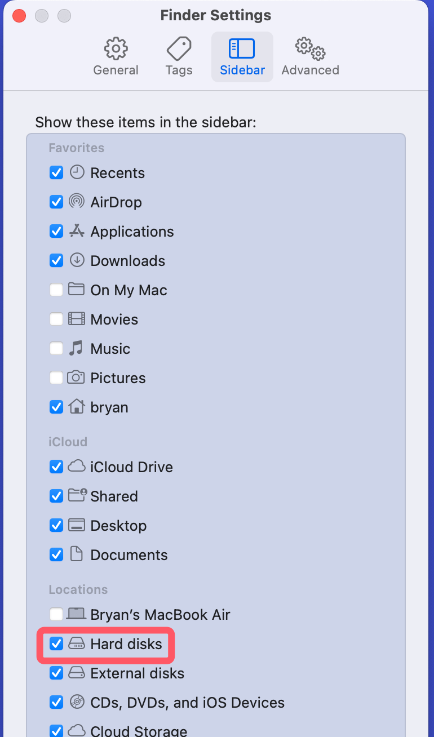The width and height of the screenshot is (434, 737).
Task: Disable the External disks checkbox
Action: tap(56, 673)
